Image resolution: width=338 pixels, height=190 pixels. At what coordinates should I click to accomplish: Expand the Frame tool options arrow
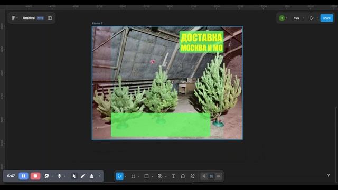coord(139,176)
